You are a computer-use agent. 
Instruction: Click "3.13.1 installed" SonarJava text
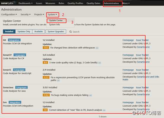click(x=50, y=87)
